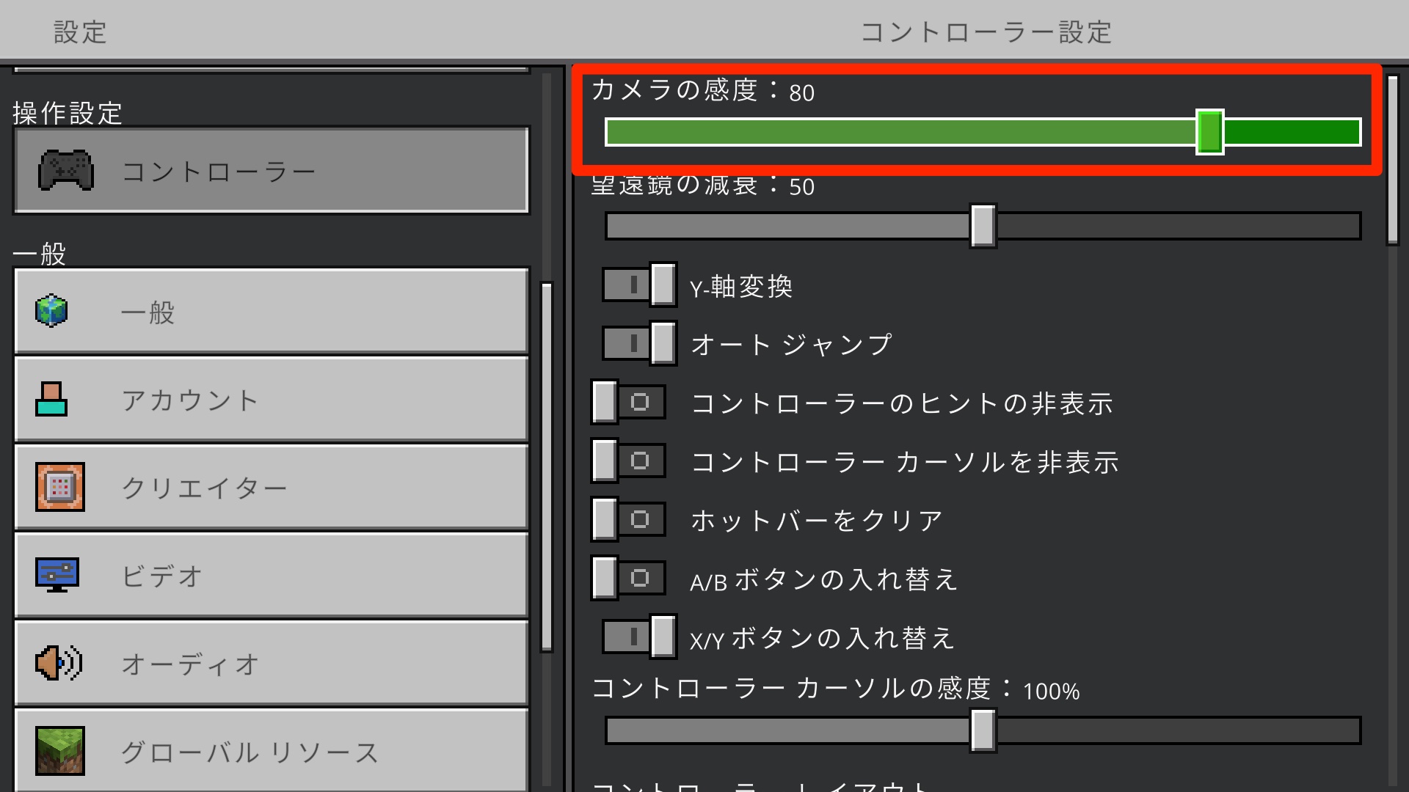
Task: Switch to the 設定 tab
Action: (79, 31)
